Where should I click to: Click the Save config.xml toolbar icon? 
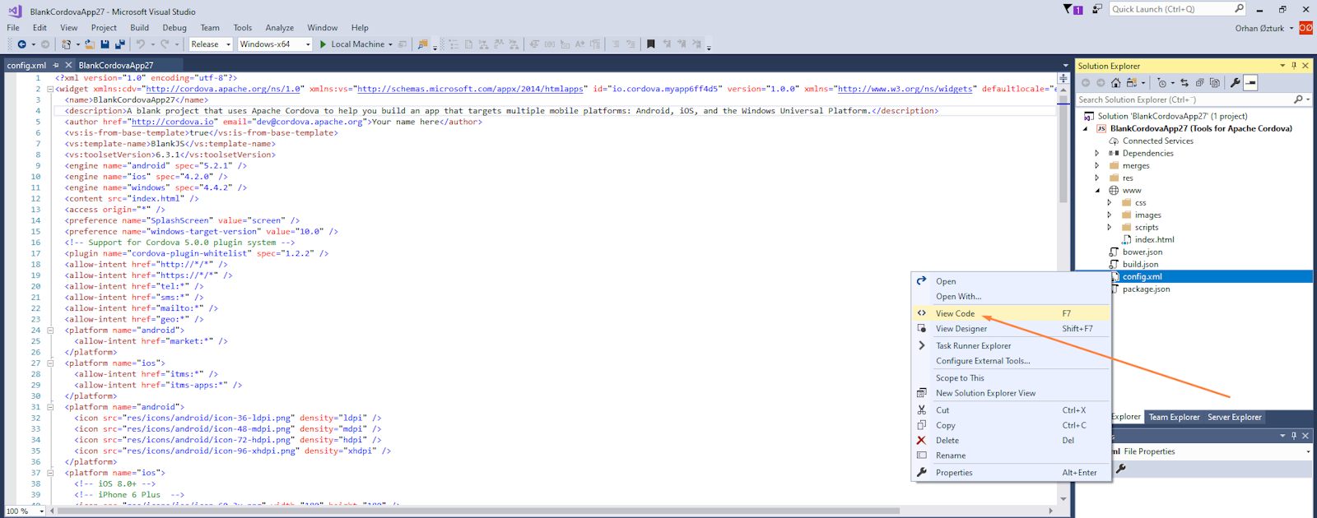[x=105, y=44]
